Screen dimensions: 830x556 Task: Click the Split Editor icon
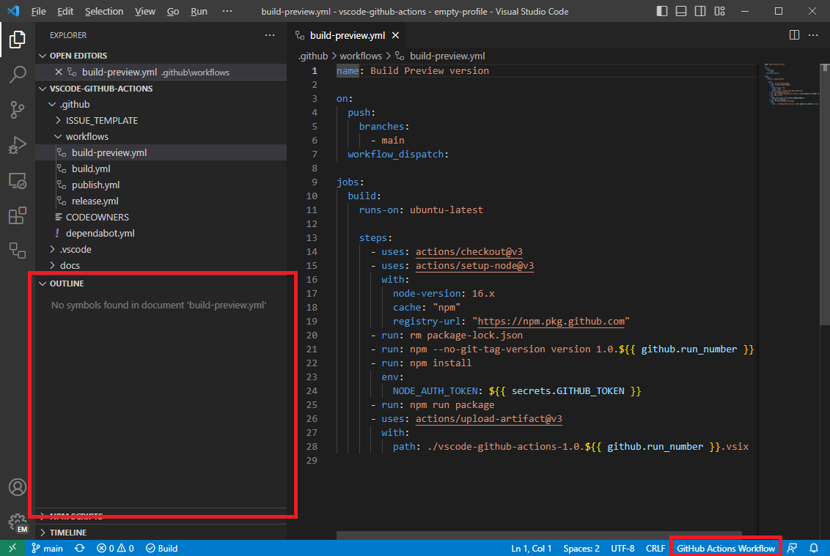(794, 34)
